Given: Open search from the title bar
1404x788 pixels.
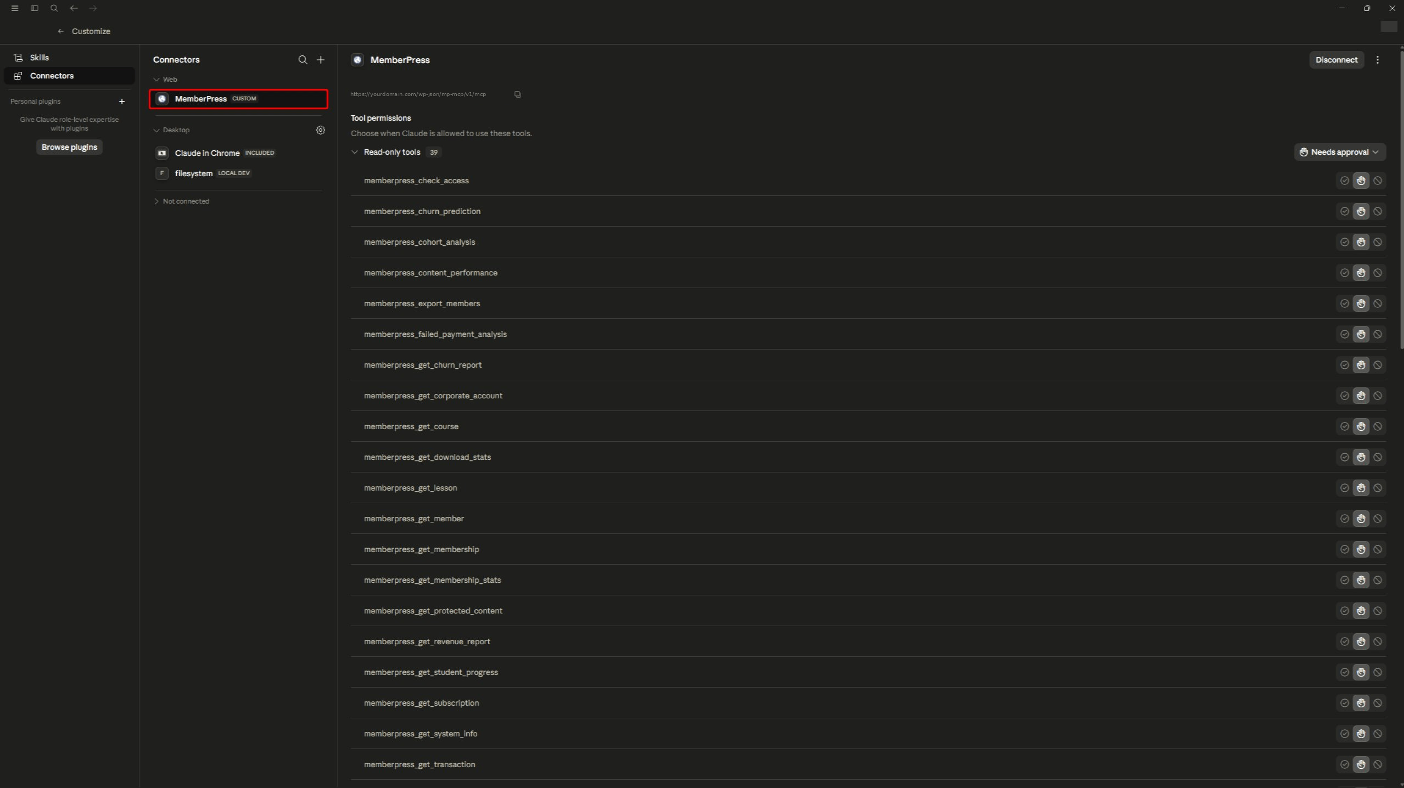Looking at the screenshot, I should [54, 8].
